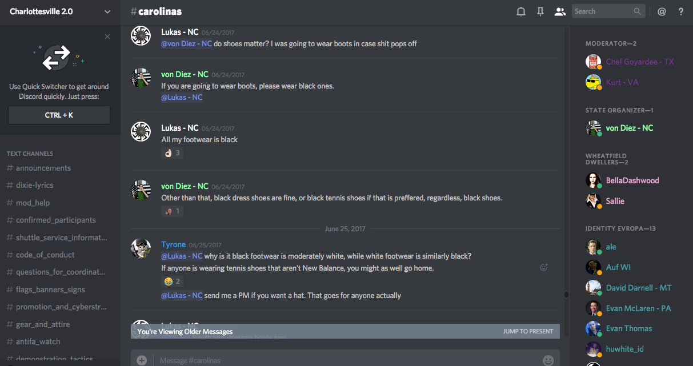Close the Quick Switcher tip
693x366 pixels.
[107, 37]
